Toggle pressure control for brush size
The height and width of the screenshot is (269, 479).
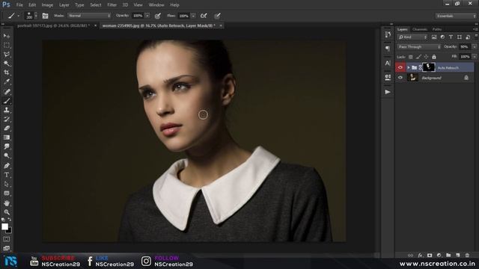pos(217,16)
